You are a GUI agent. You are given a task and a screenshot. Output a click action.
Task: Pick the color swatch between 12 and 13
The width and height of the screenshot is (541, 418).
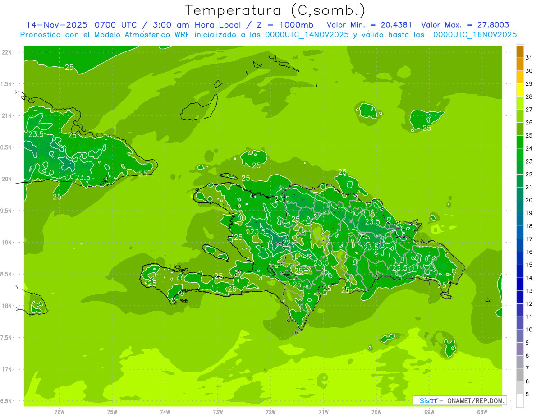520,298
